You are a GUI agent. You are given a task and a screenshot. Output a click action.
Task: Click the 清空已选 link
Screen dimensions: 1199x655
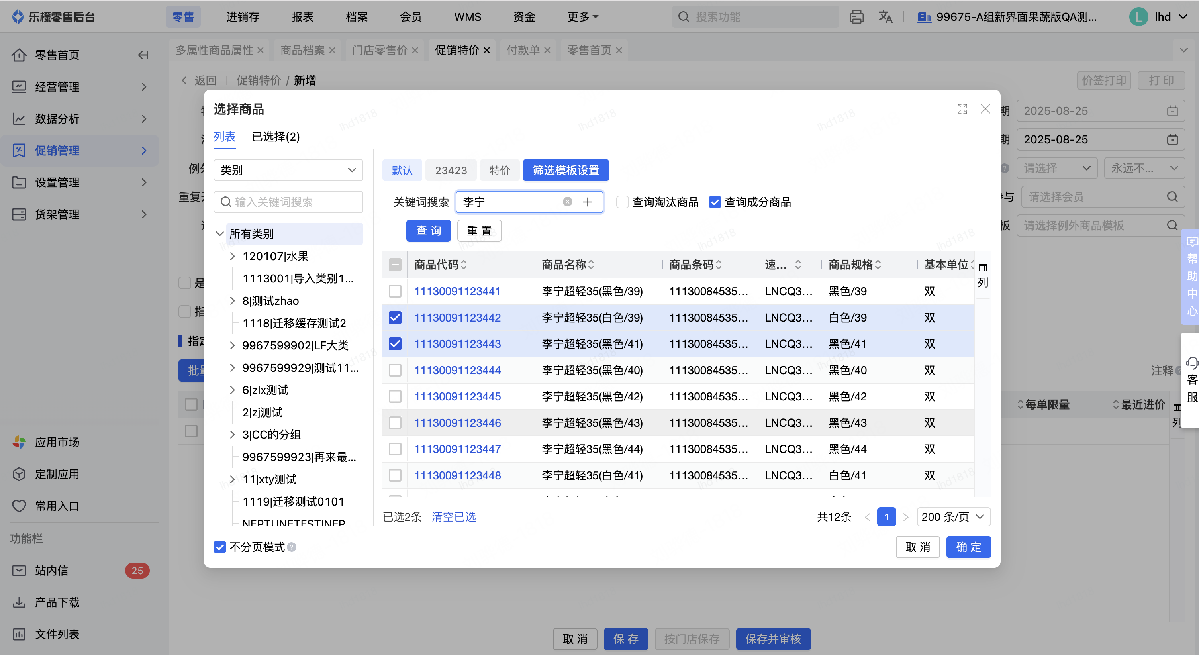453,517
